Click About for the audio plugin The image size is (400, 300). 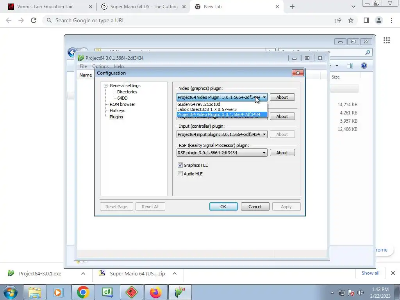click(282, 116)
